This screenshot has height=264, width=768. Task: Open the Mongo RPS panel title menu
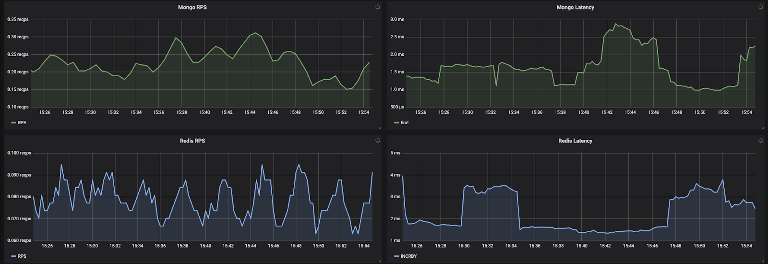point(192,7)
